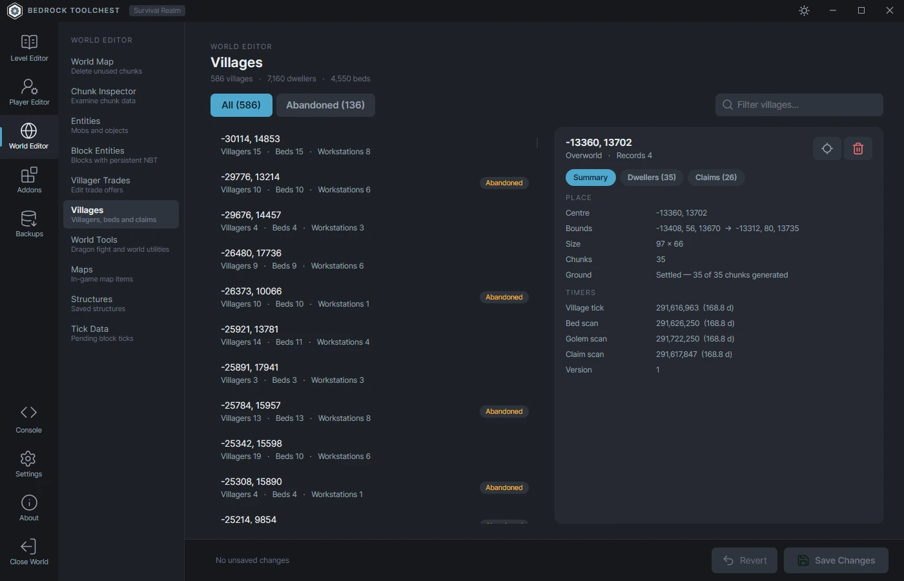The image size is (904, 581).
Task: Click the village list scrollbar
Action: pos(537,143)
